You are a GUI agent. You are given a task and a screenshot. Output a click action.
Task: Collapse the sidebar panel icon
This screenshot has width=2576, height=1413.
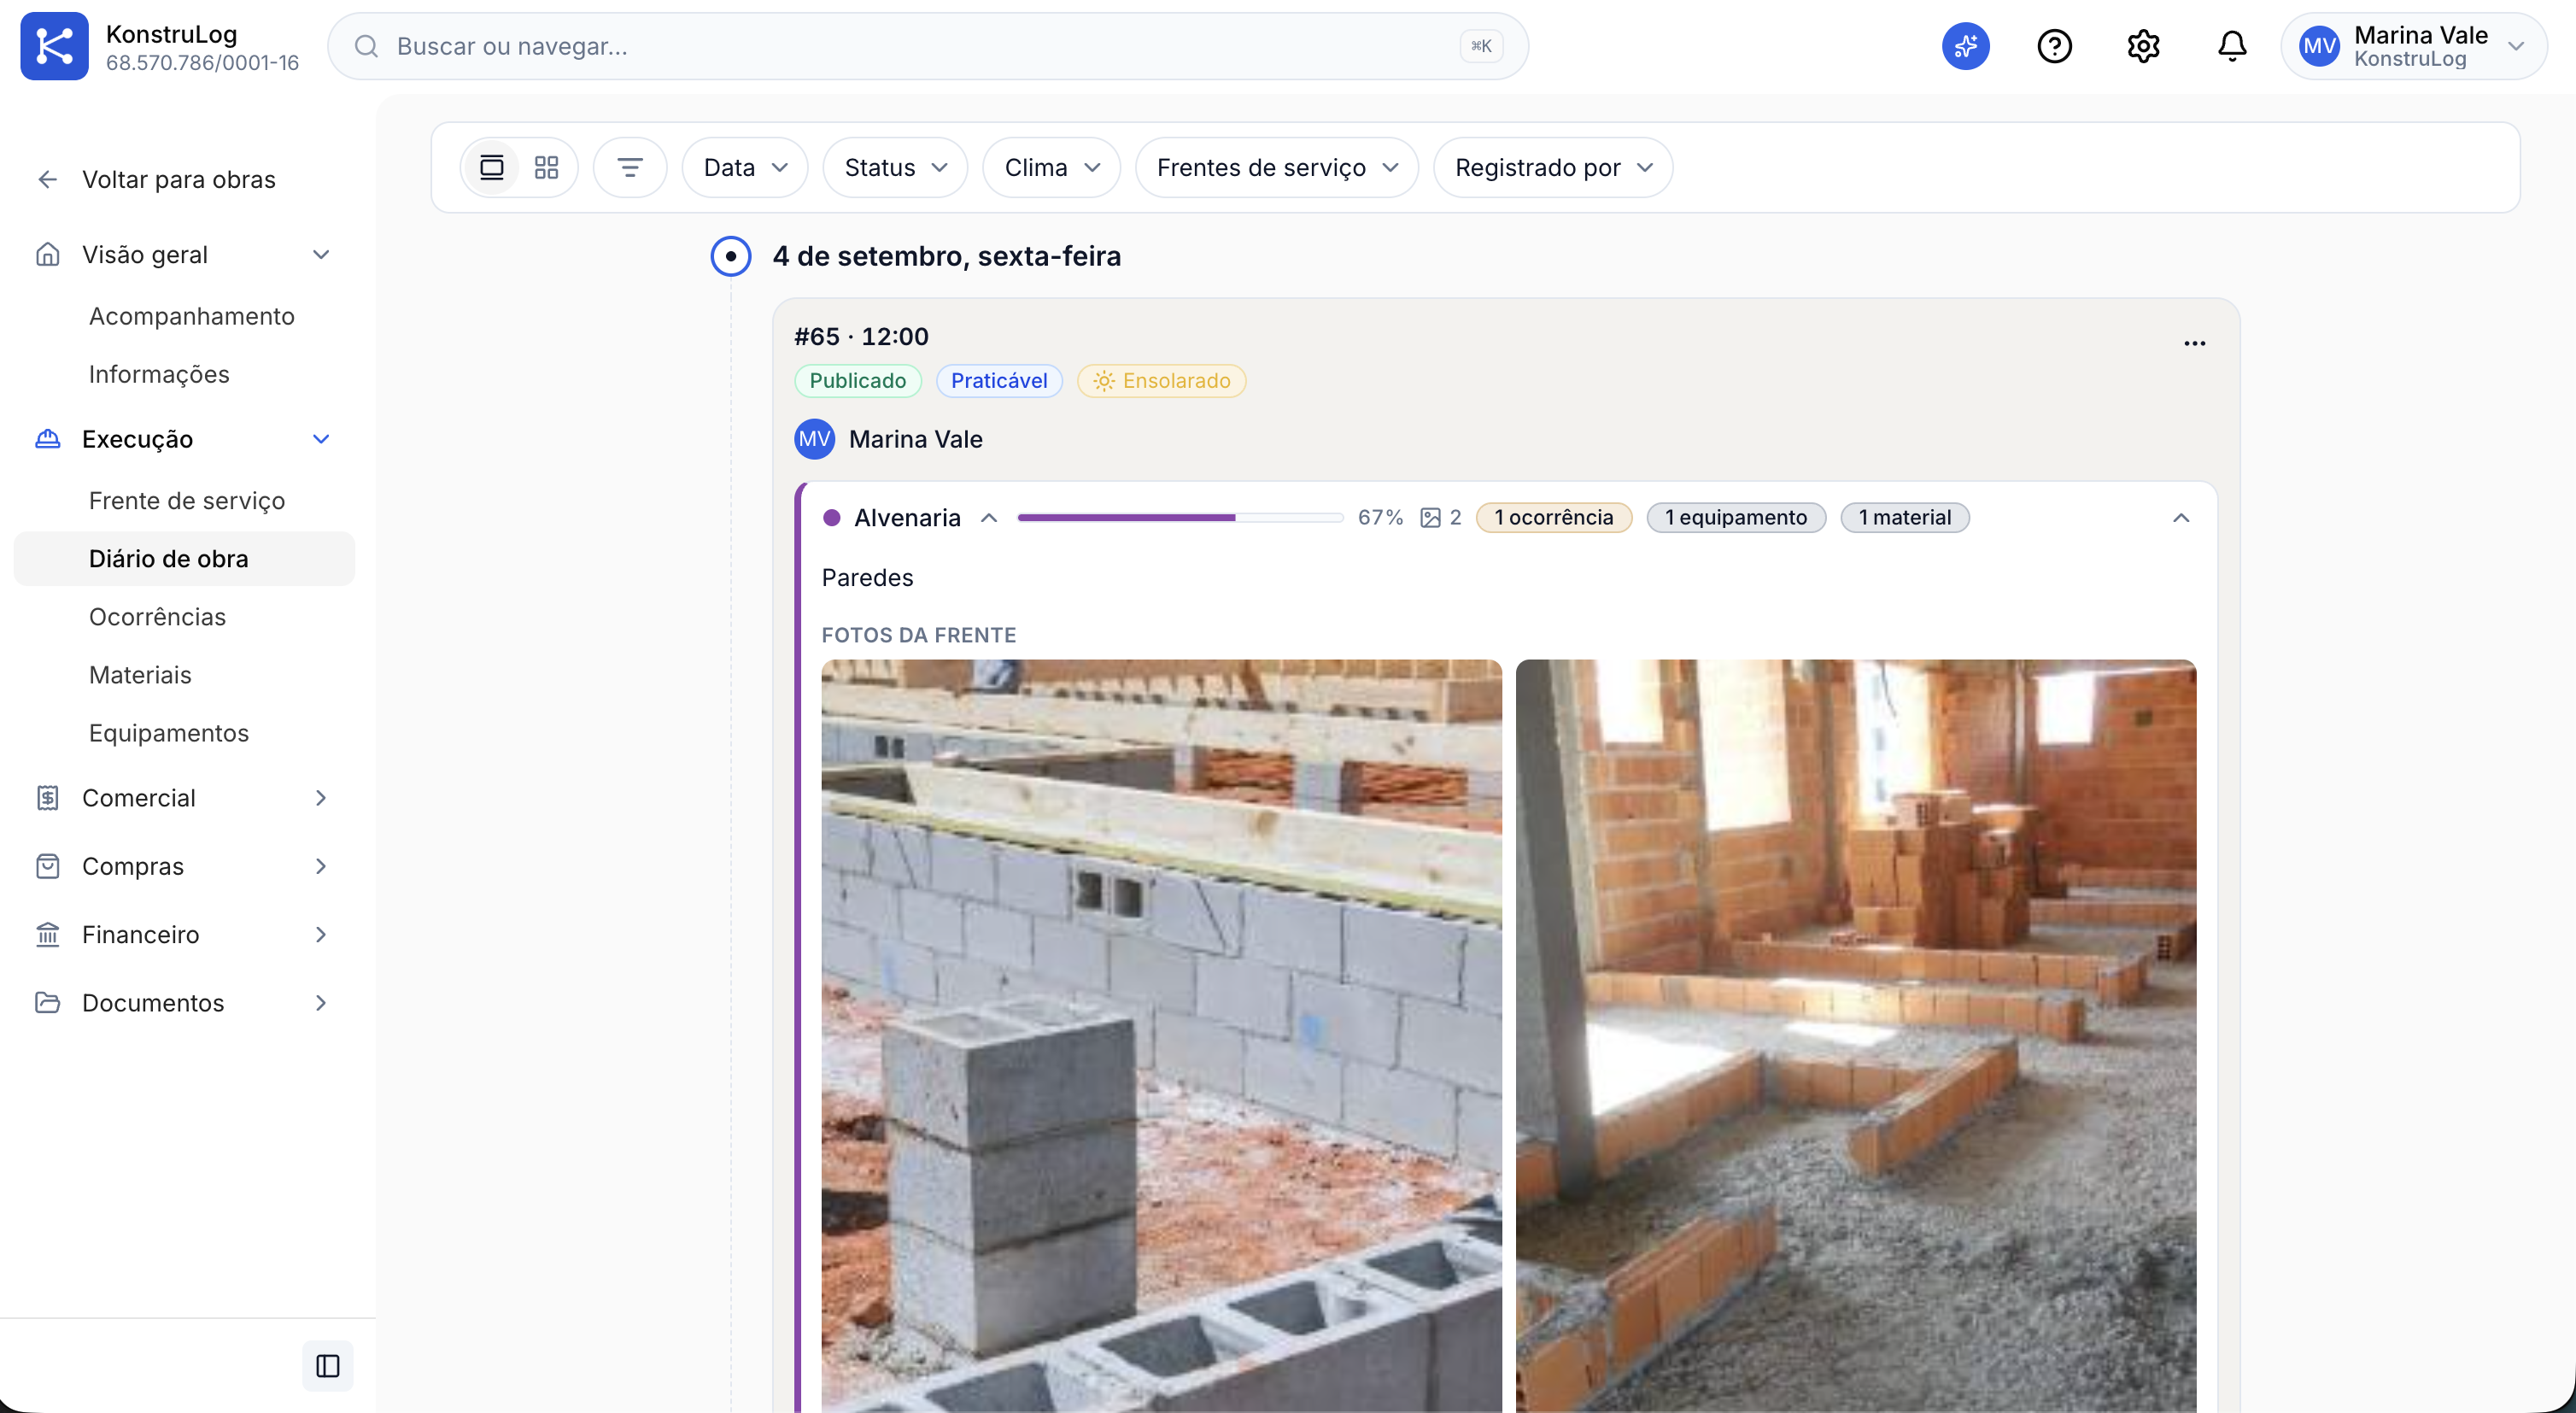327,1365
